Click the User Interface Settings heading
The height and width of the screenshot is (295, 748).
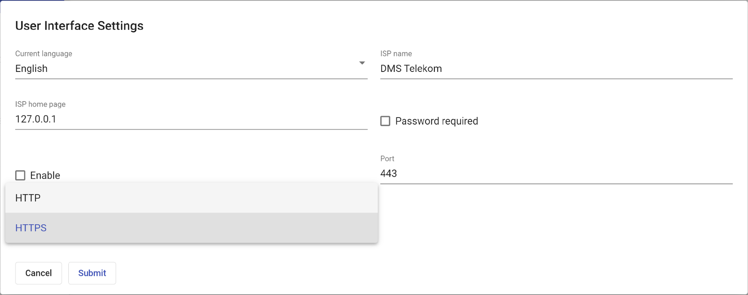79,26
